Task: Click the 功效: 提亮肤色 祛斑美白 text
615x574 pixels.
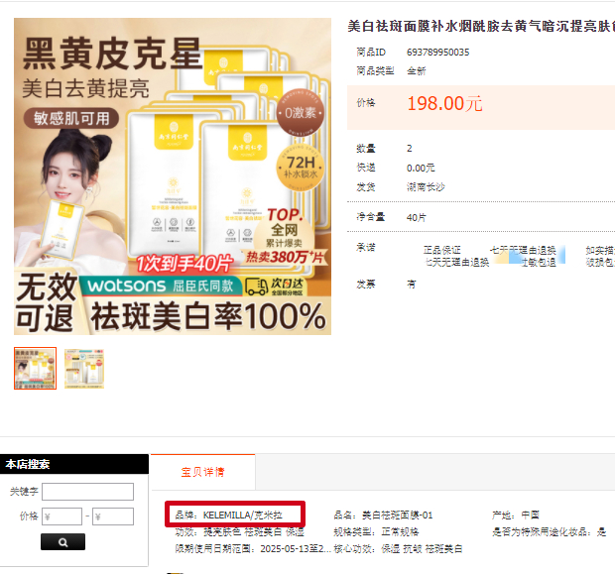Action: point(240,532)
